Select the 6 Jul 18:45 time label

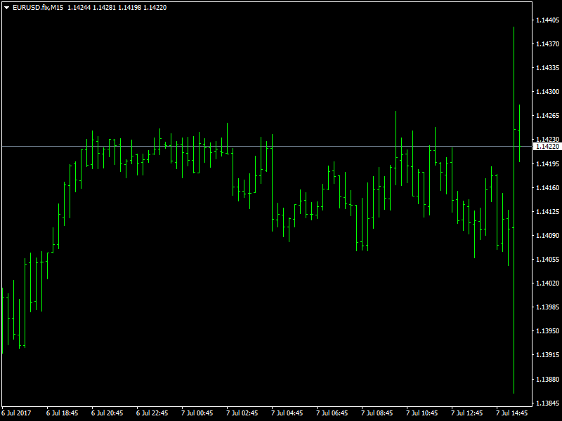coord(62,413)
